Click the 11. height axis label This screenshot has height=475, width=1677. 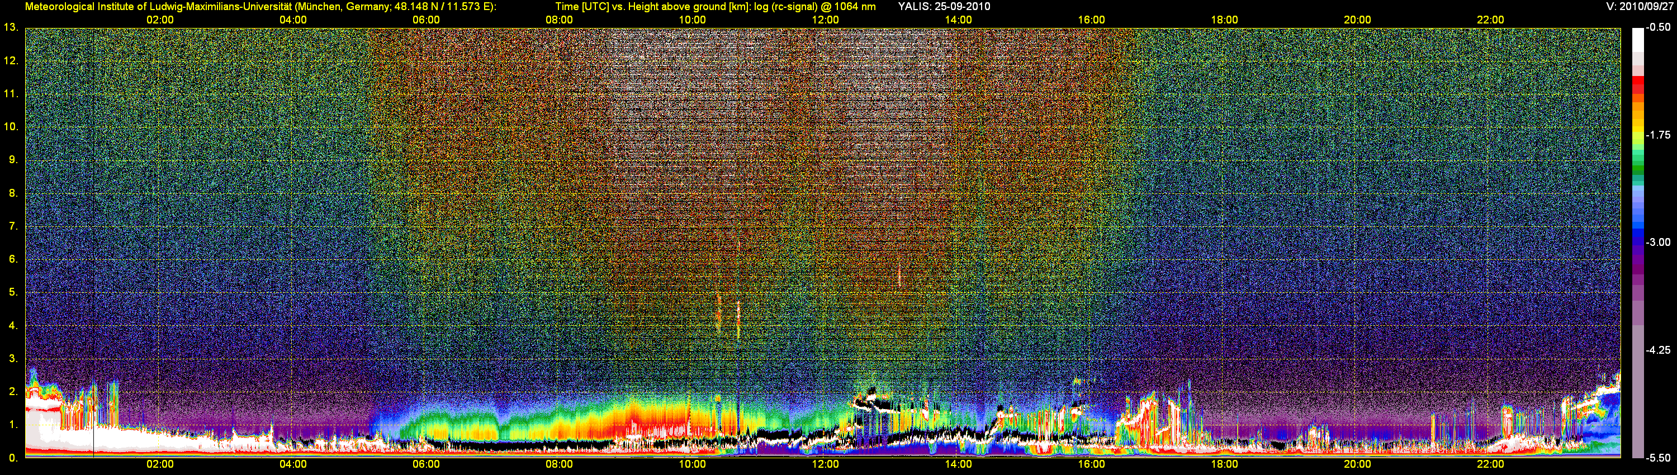coord(11,94)
